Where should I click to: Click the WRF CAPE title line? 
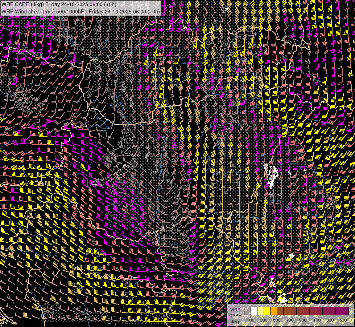pos(59,4)
